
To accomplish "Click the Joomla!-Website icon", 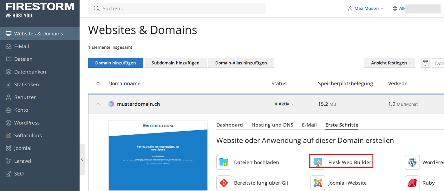I will coord(318,183).
